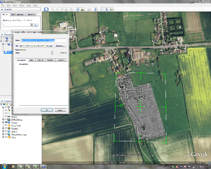The image size is (211, 169).
Task: Click Browse button for overlay link
Action: pos(60,46)
